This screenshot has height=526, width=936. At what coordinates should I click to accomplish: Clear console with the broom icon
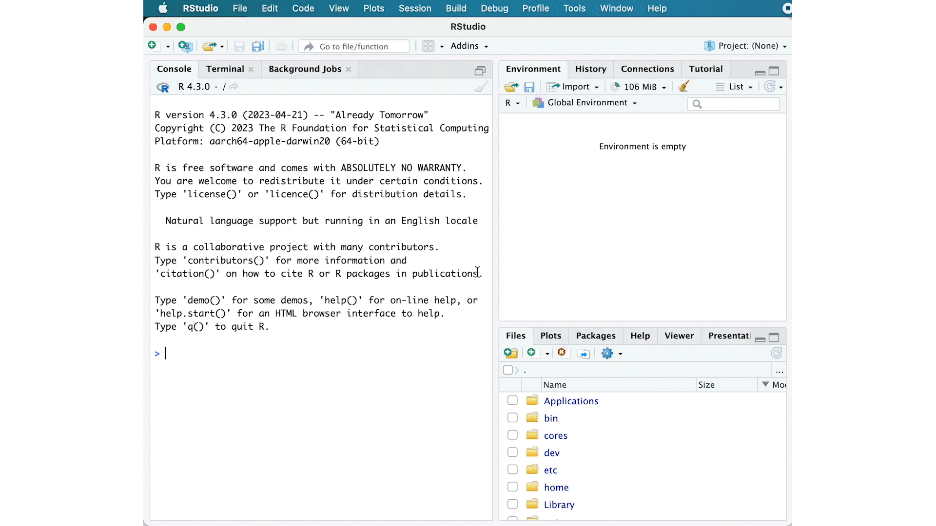click(481, 87)
